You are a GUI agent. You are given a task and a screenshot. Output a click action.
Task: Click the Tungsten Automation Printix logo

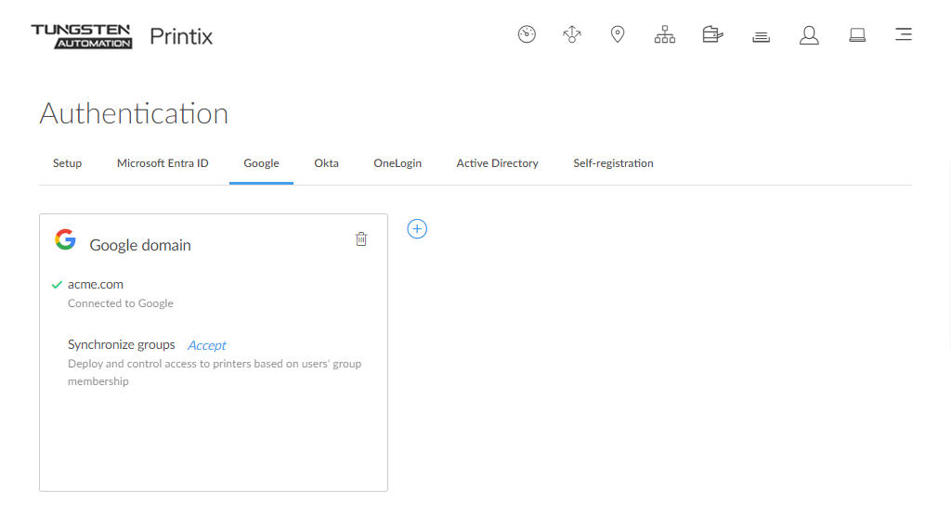tap(122, 36)
